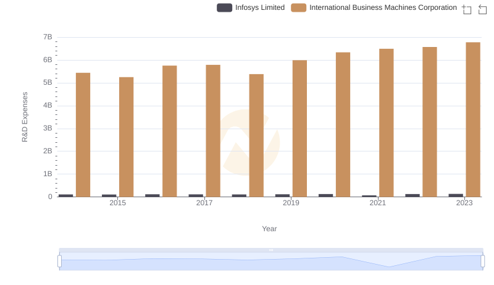Select the 2016 IBM bar
This screenshot has height=285, width=494.
(169, 131)
